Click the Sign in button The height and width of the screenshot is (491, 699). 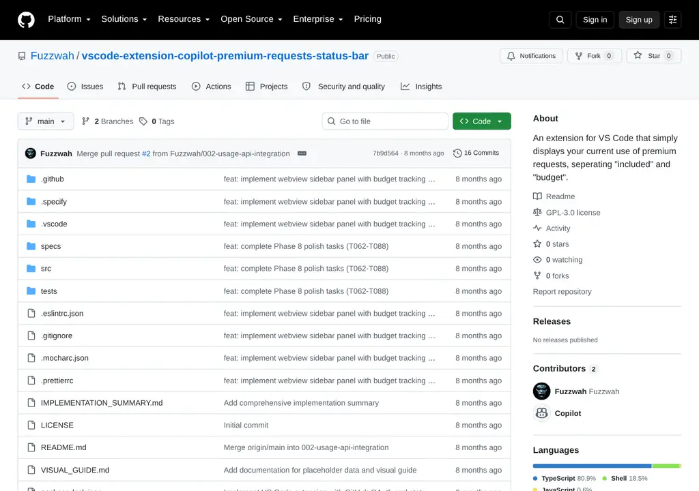pos(595,20)
